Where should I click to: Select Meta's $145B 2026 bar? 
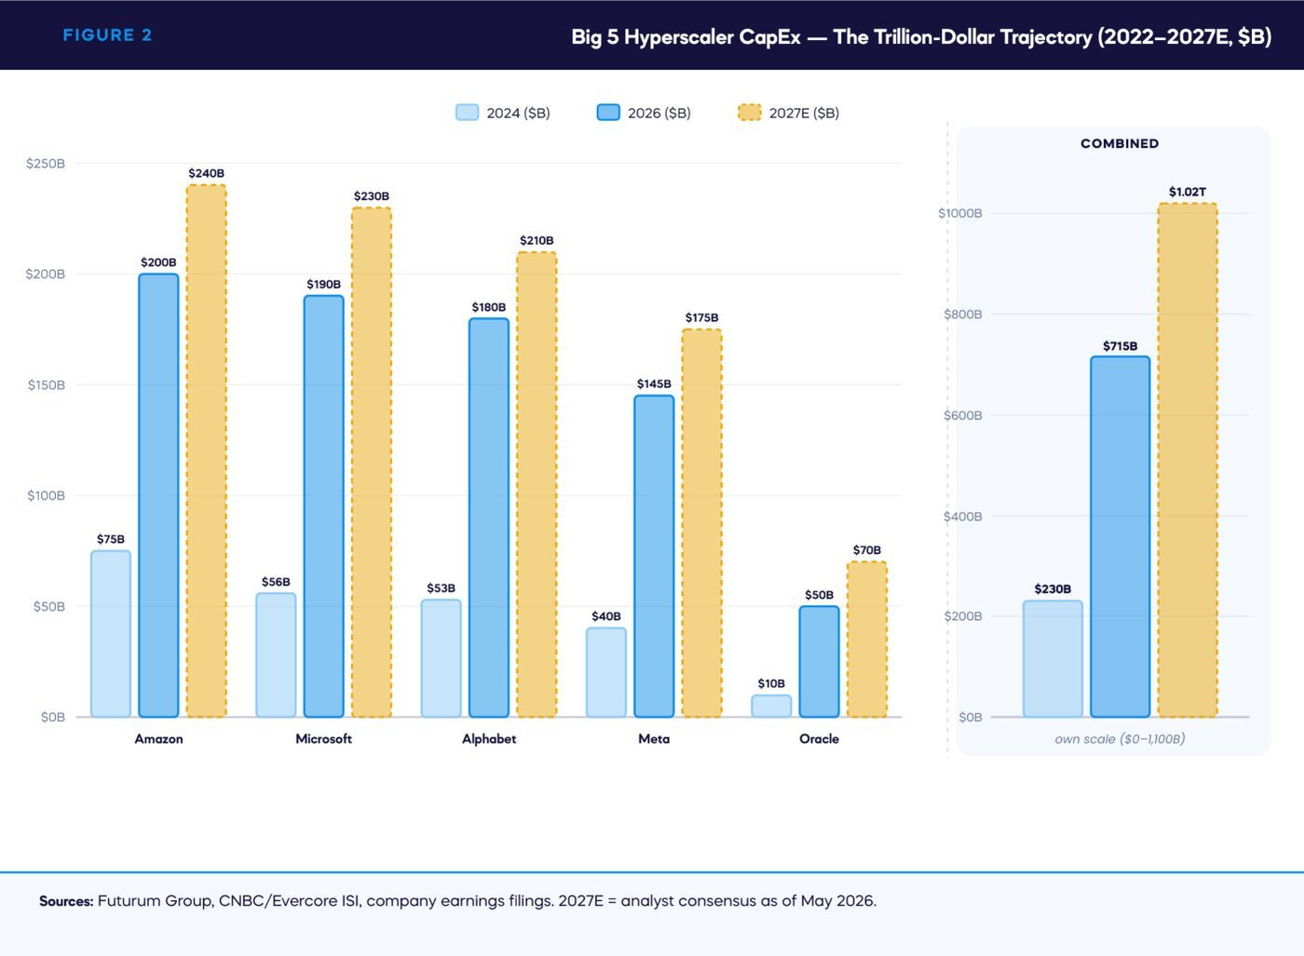[654, 557]
